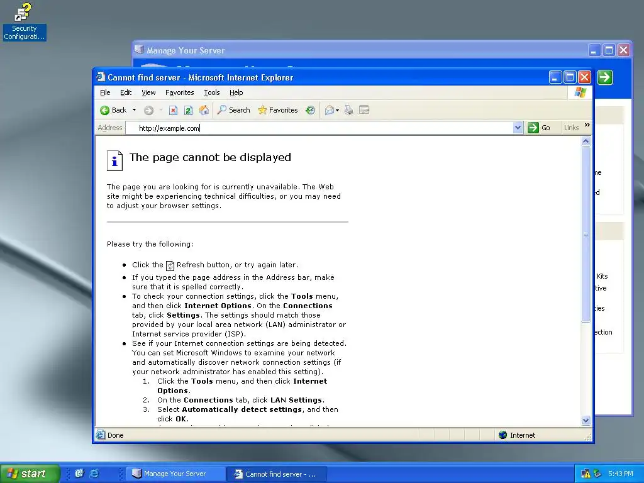The image size is (644, 483).
Task: Click the Forward arrow icon
Action: tap(148, 110)
